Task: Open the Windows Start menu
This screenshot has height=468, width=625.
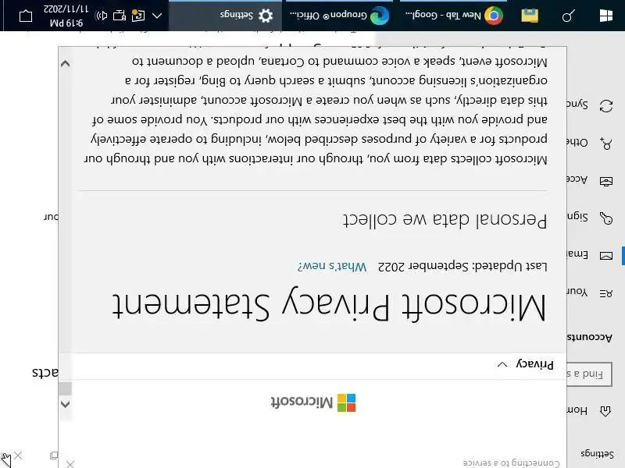Action: click(606, 16)
